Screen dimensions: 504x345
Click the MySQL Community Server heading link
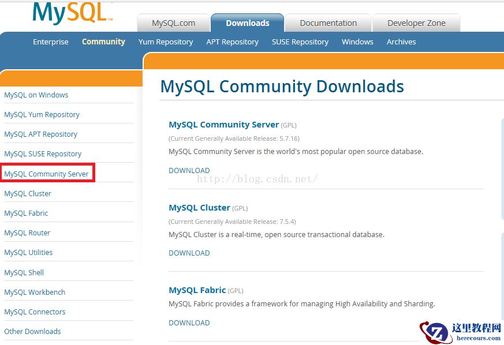tap(224, 125)
